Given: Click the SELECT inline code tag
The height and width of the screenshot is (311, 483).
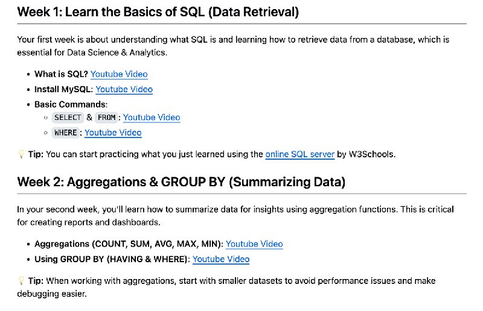Looking at the screenshot, I should click(68, 118).
